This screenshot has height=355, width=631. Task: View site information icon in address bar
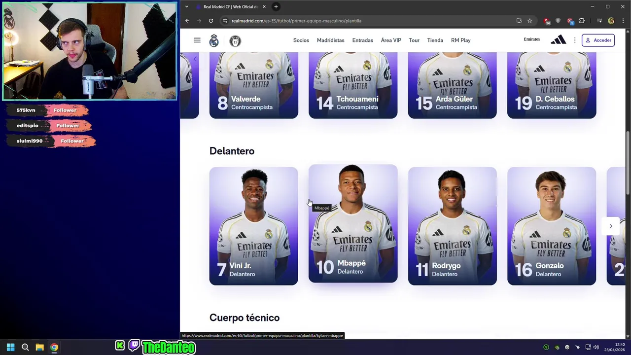pos(225,21)
